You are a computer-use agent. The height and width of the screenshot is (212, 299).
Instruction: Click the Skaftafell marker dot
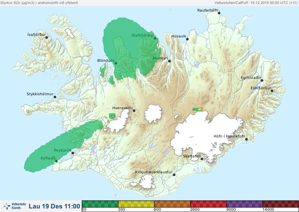click(202, 159)
